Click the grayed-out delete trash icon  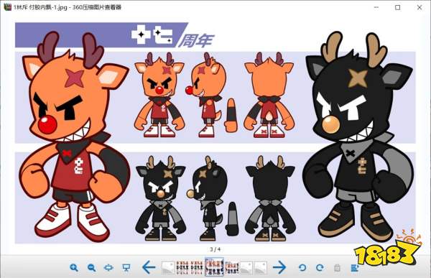tap(338, 267)
